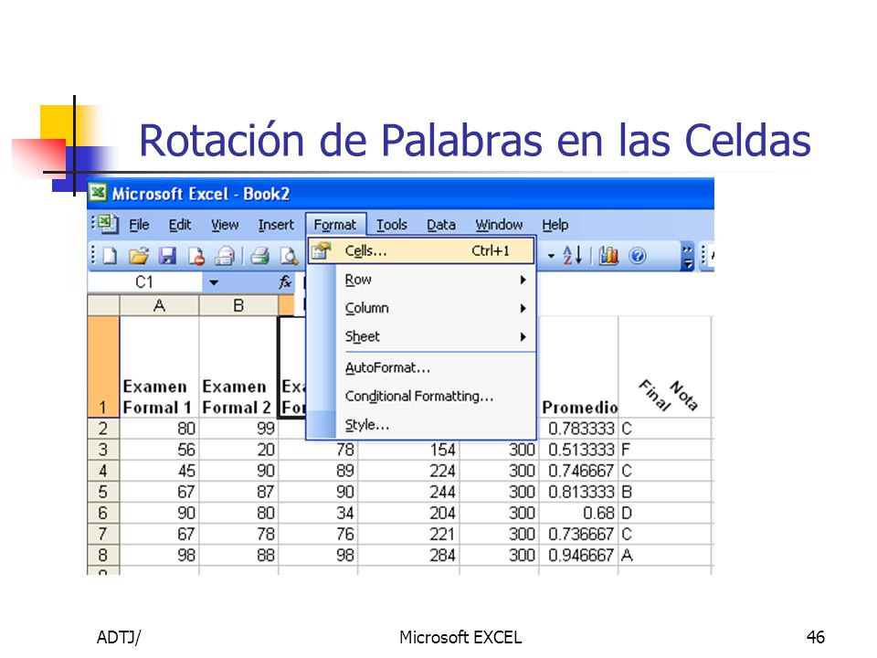
Task: Select column A header
Action: click(159, 306)
